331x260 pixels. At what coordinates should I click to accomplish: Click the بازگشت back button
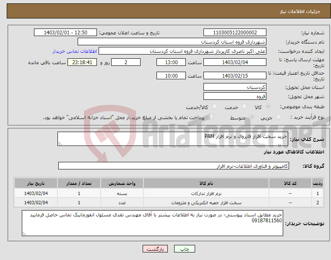coord(155,249)
